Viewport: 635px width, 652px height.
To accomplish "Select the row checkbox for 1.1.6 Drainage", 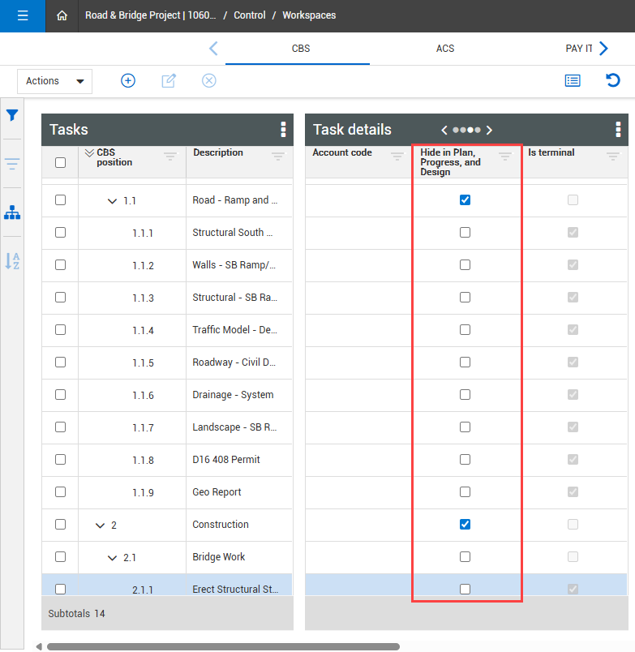I will click(60, 395).
